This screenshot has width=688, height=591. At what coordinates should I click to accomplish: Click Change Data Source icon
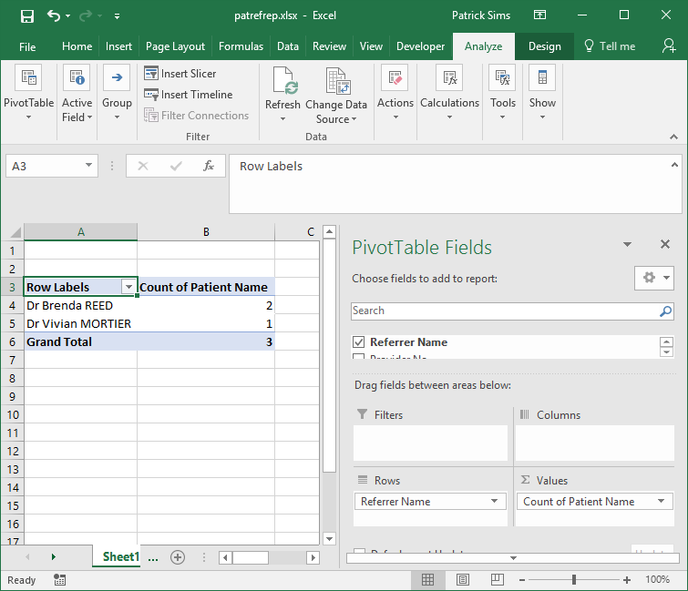[336, 81]
